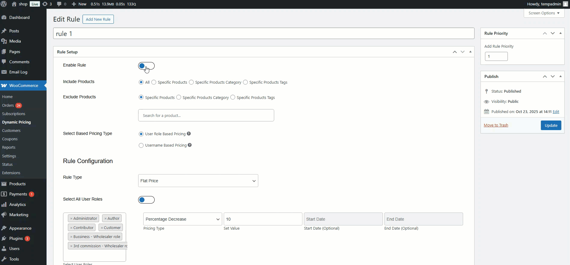Open the Rule Type dropdown
This screenshot has height=265, width=570.
pos(198,181)
